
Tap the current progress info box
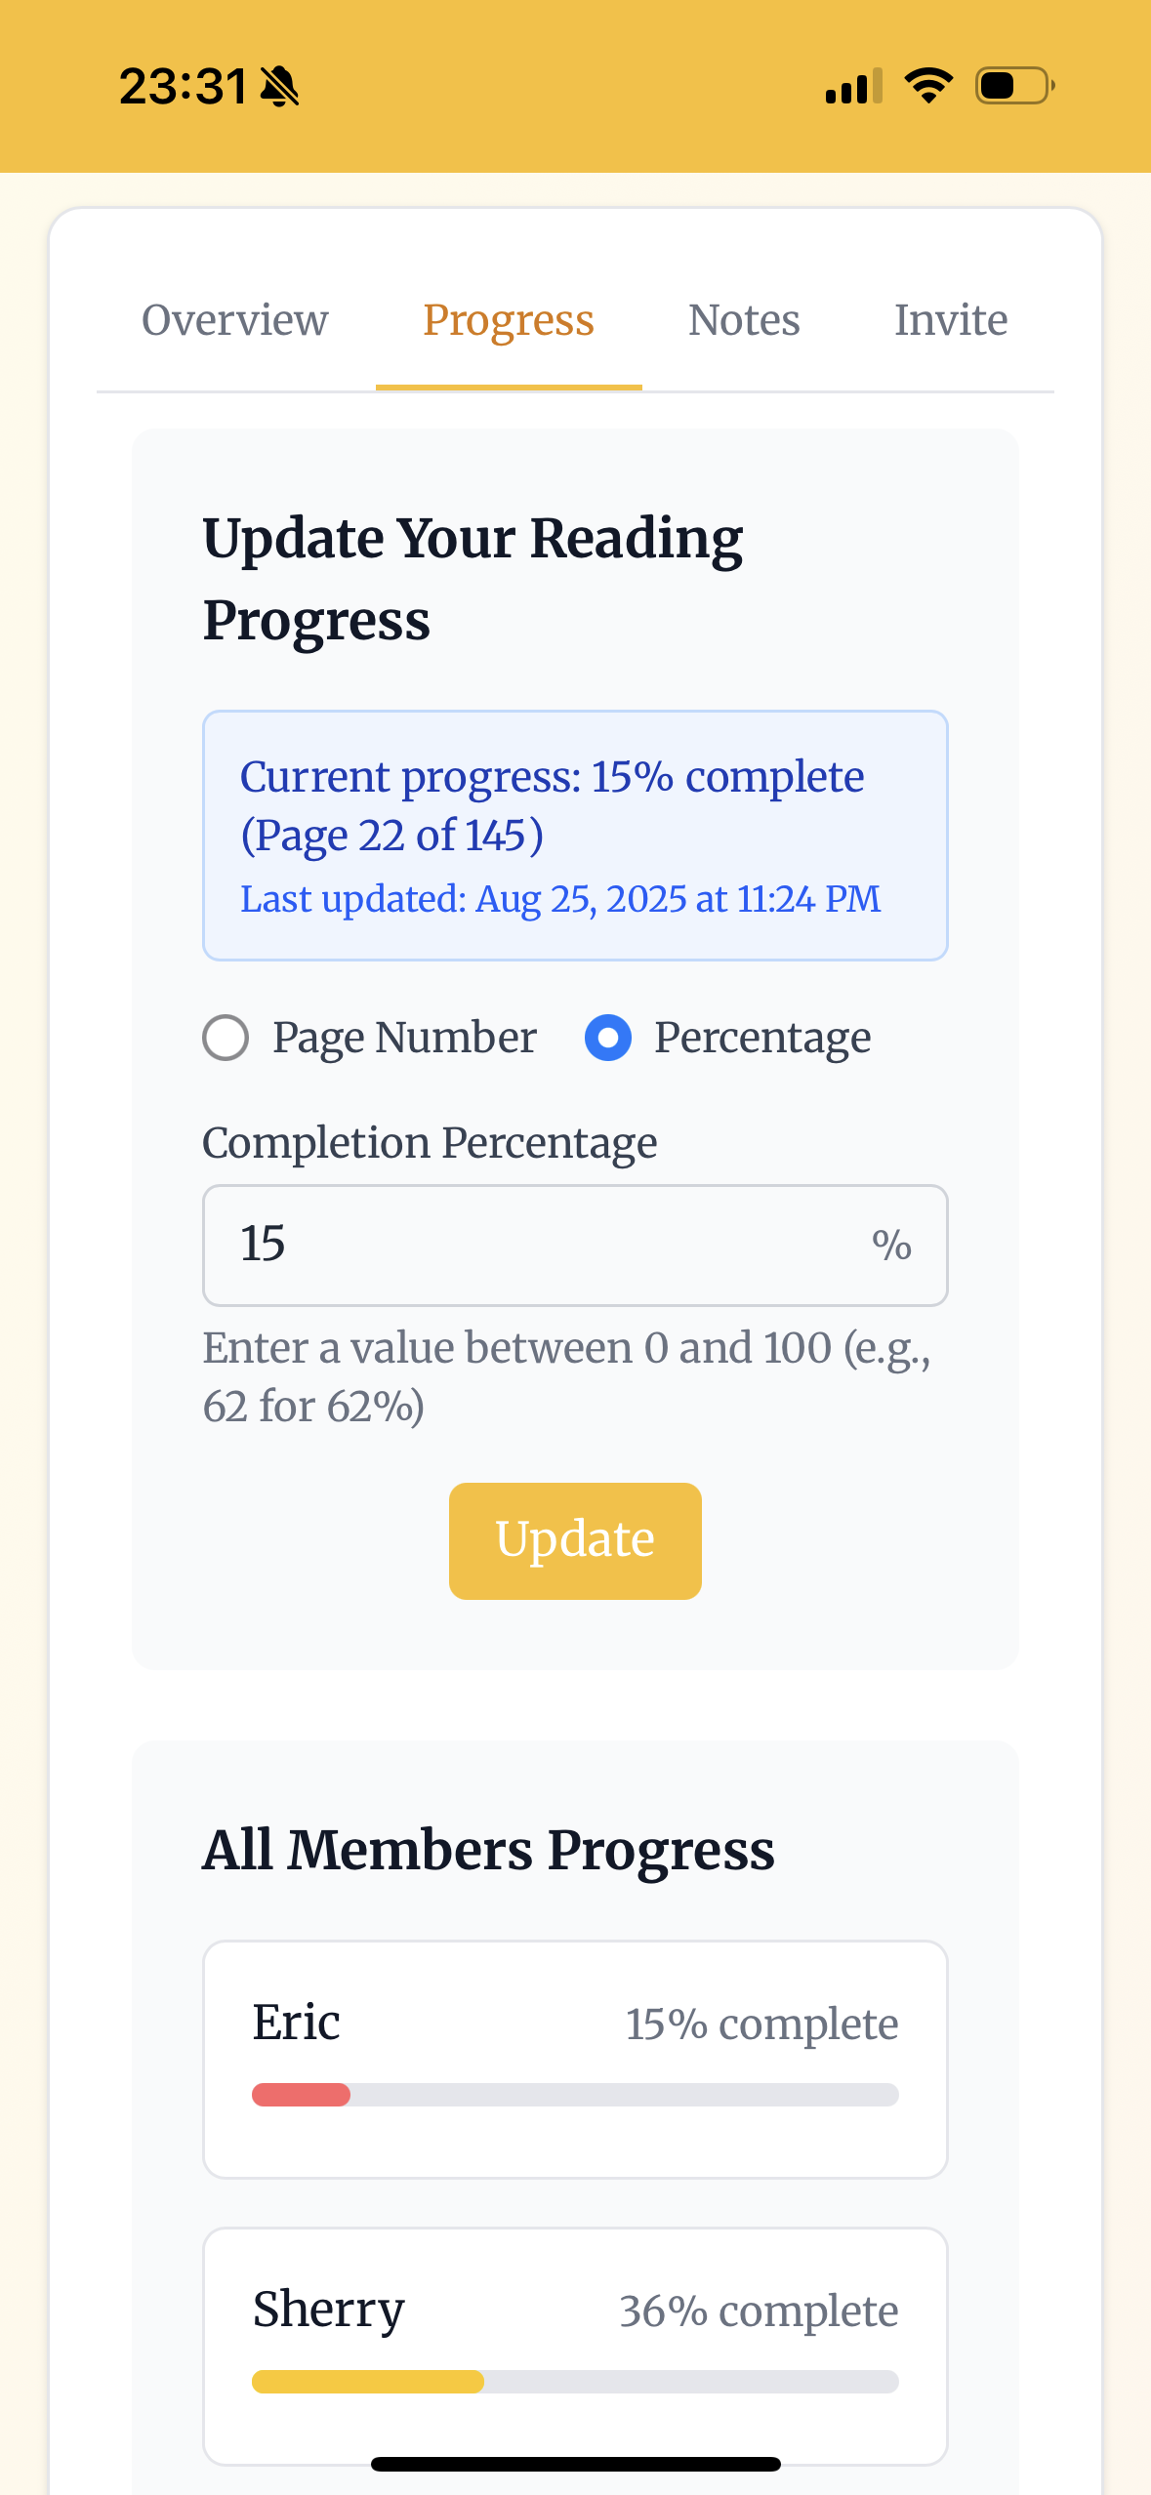point(575,836)
